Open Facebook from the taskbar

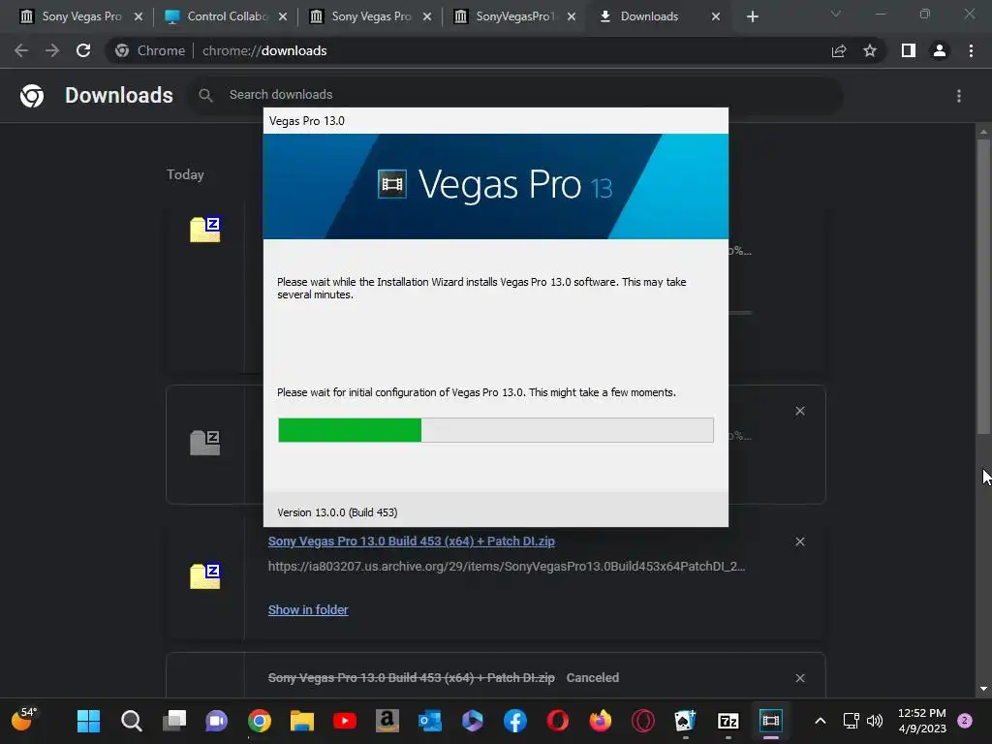coord(515,721)
